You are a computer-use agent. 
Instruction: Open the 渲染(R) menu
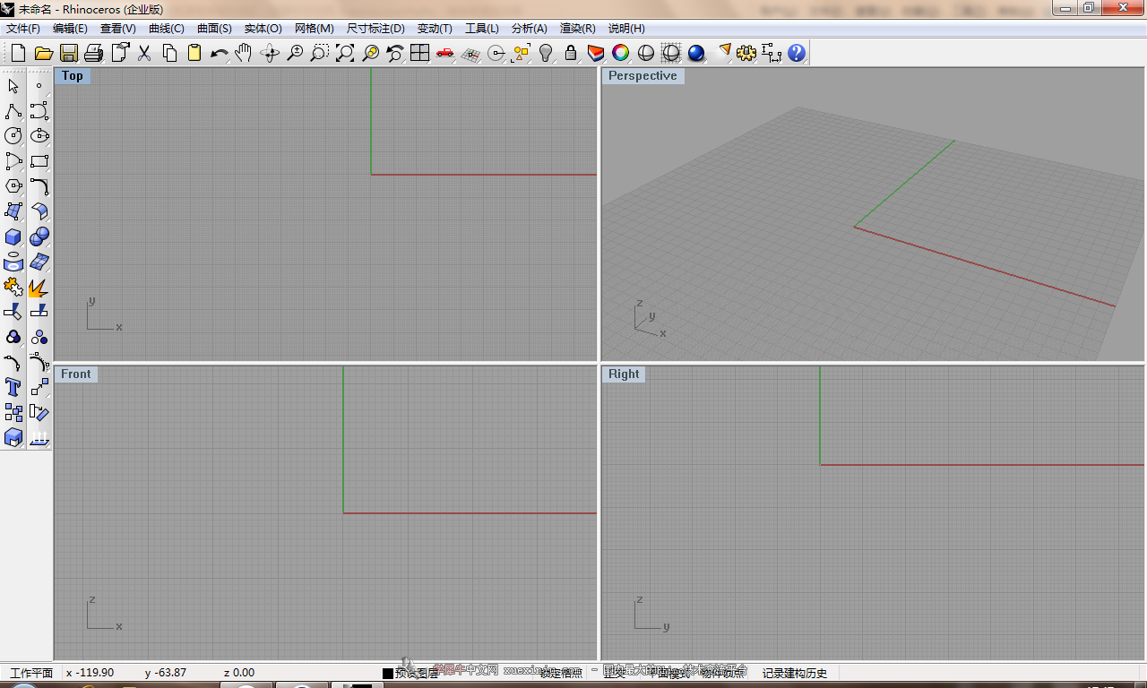[578, 29]
